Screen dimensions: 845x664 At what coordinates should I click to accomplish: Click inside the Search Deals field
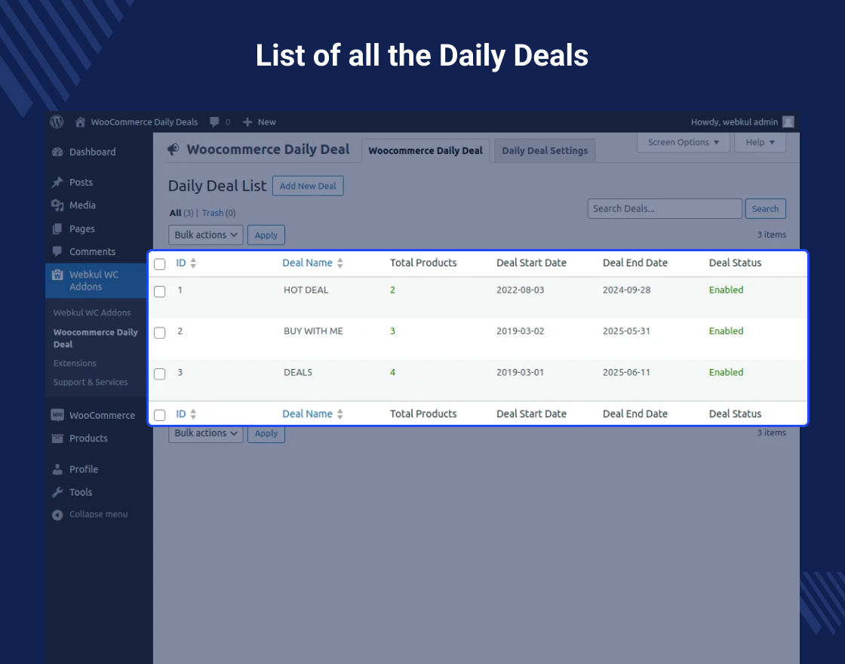pos(664,208)
